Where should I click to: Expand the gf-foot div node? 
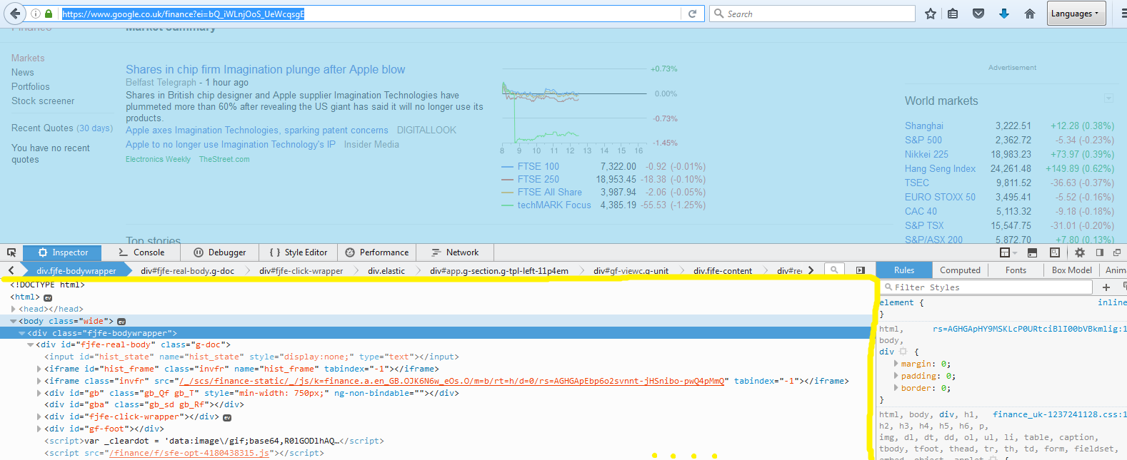click(39, 429)
